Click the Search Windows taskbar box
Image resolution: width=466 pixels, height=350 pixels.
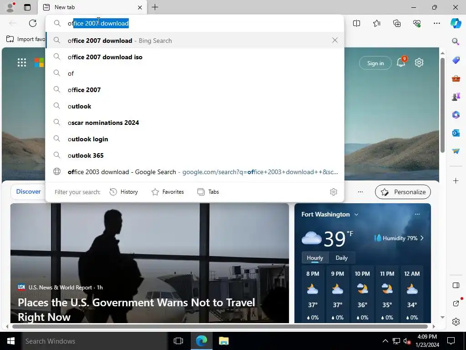click(95, 341)
